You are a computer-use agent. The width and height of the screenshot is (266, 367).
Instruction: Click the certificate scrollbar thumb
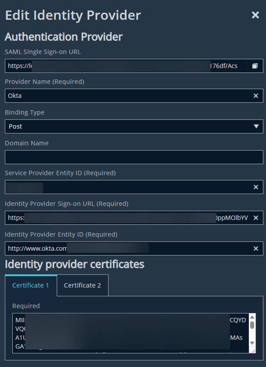point(252,325)
